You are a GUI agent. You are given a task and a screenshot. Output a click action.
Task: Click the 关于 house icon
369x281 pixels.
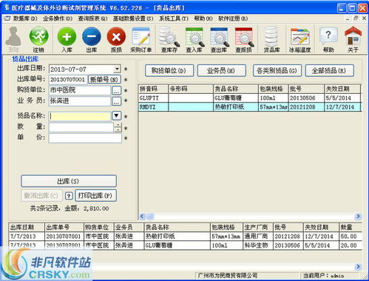[353, 39]
